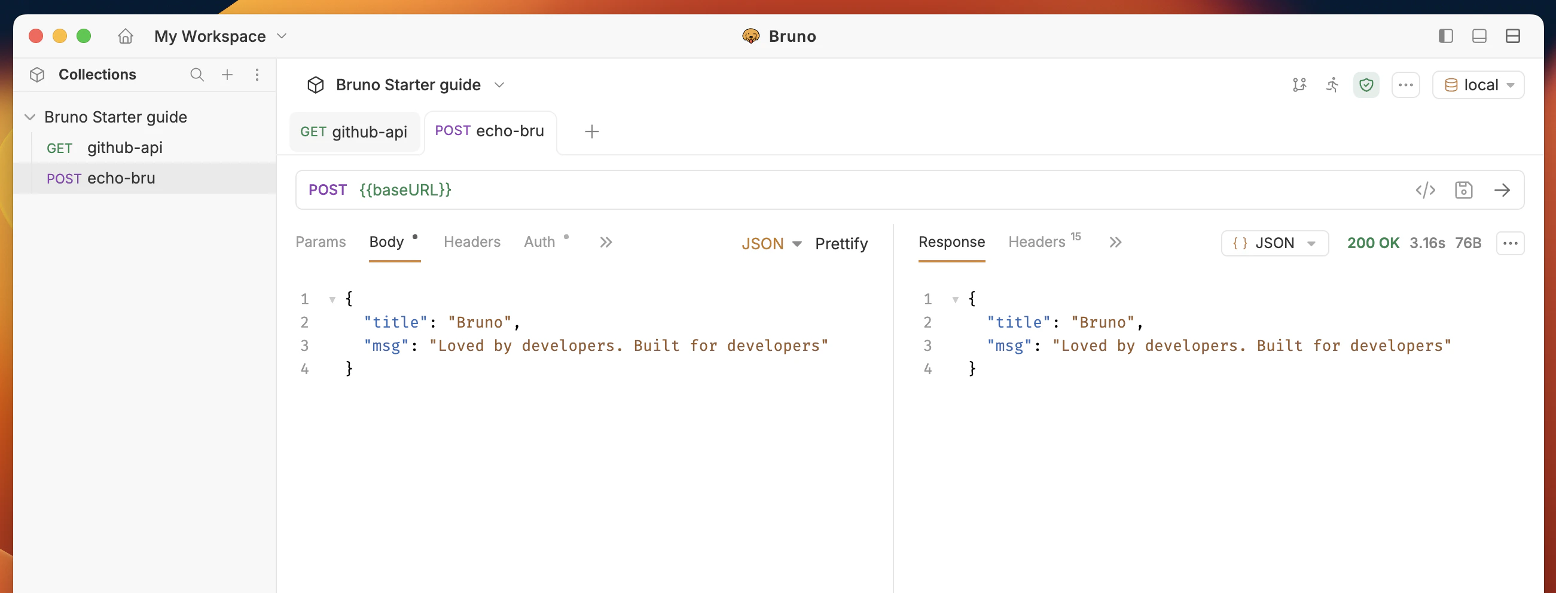Show more response tabs via double chevron
The width and height of the screenshot is (1556, 593).
pos(1115,243)
